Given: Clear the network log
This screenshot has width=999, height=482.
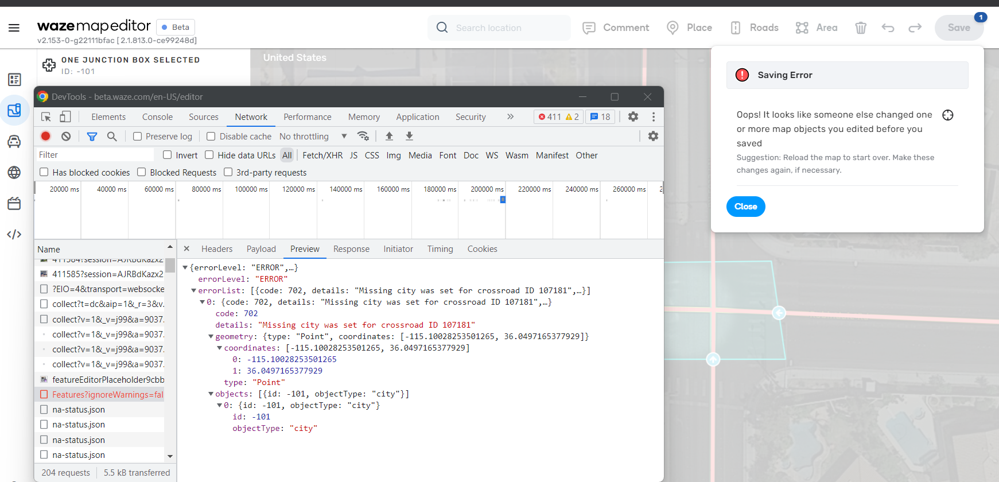Looking at the screenshot, I should (67, 136).
